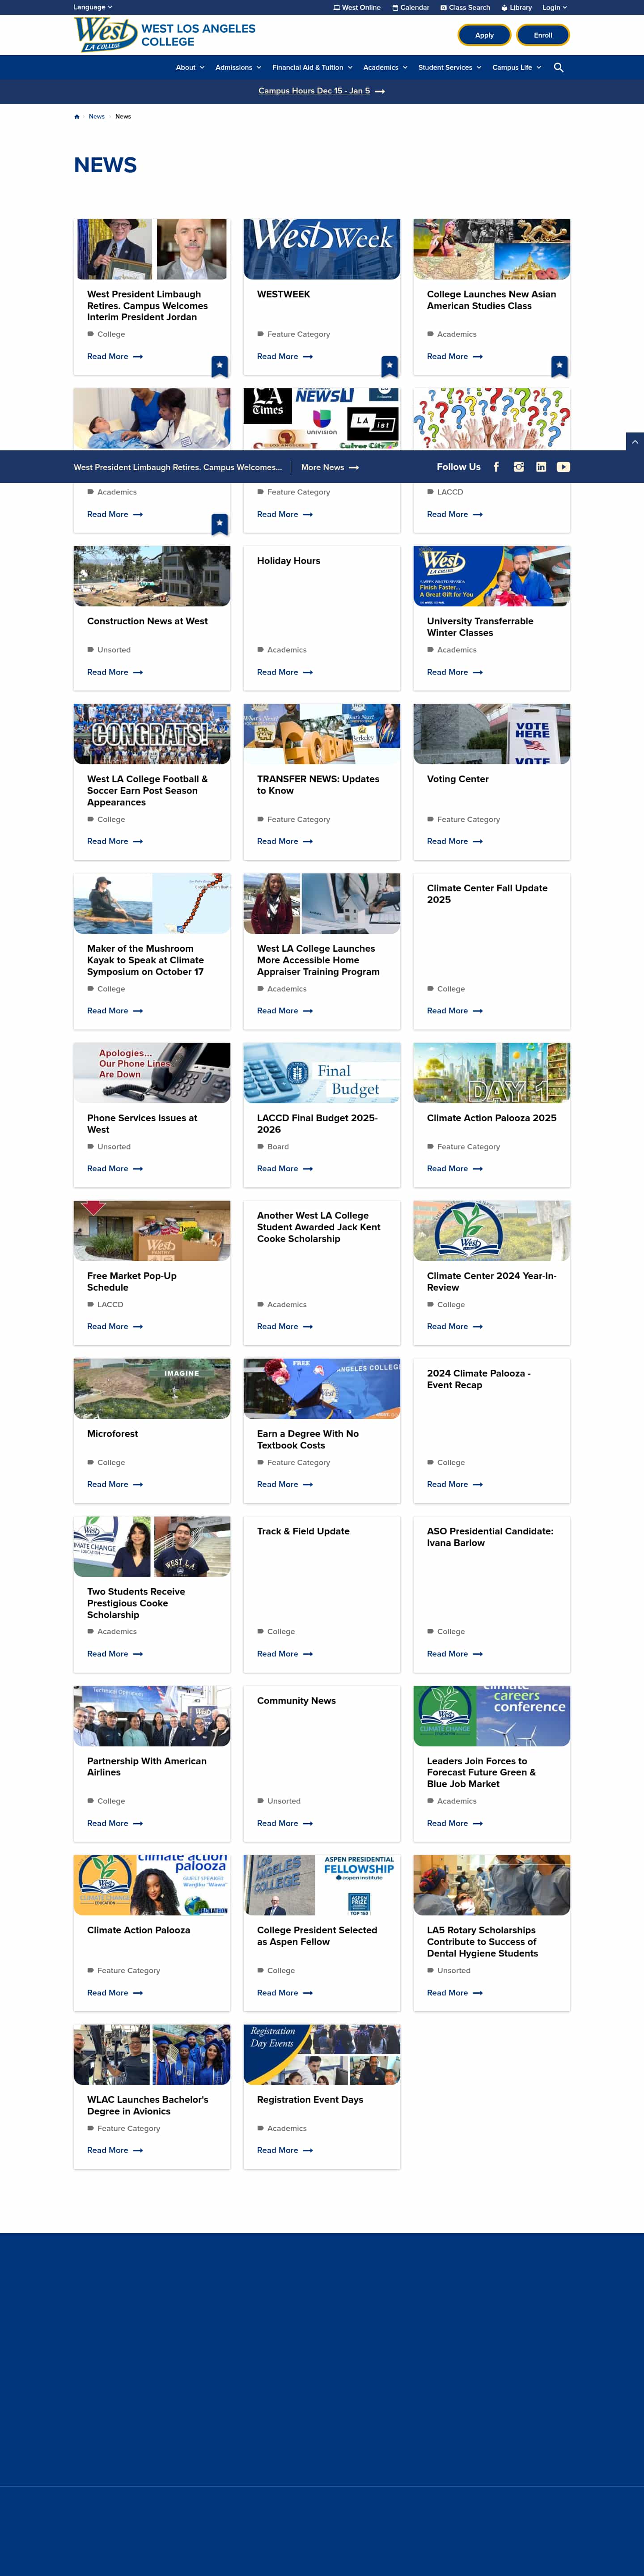Expand the Campus Life menu

click(x=517, y=68)
